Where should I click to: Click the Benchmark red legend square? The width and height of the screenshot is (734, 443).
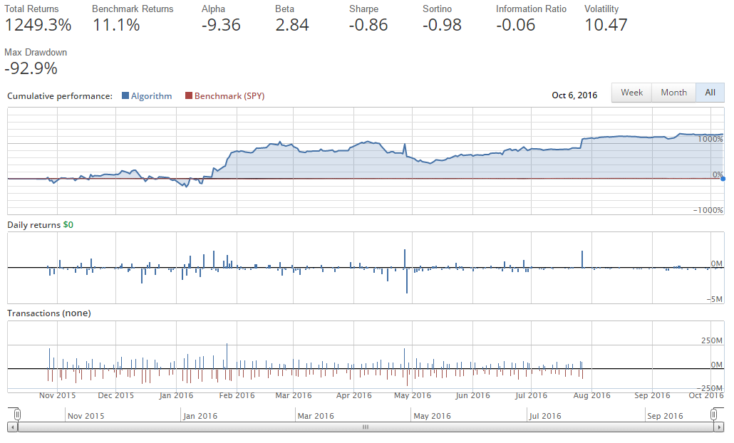[188, 96]
